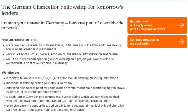Click the bold 'We offer you' heading

pos(11,73)
